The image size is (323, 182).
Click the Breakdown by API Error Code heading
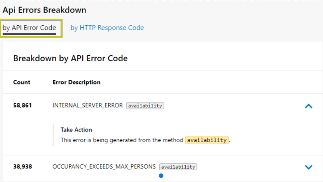pyautogui.click(x=70, y=58)
